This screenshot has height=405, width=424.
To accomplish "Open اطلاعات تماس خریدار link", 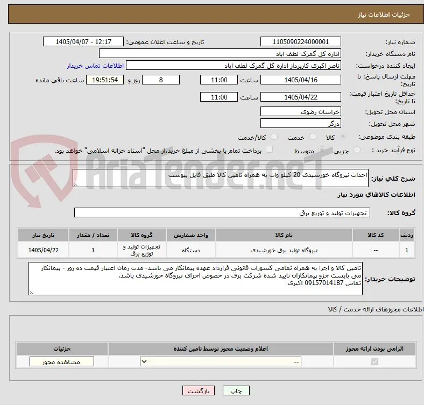I will coord(95,66).
